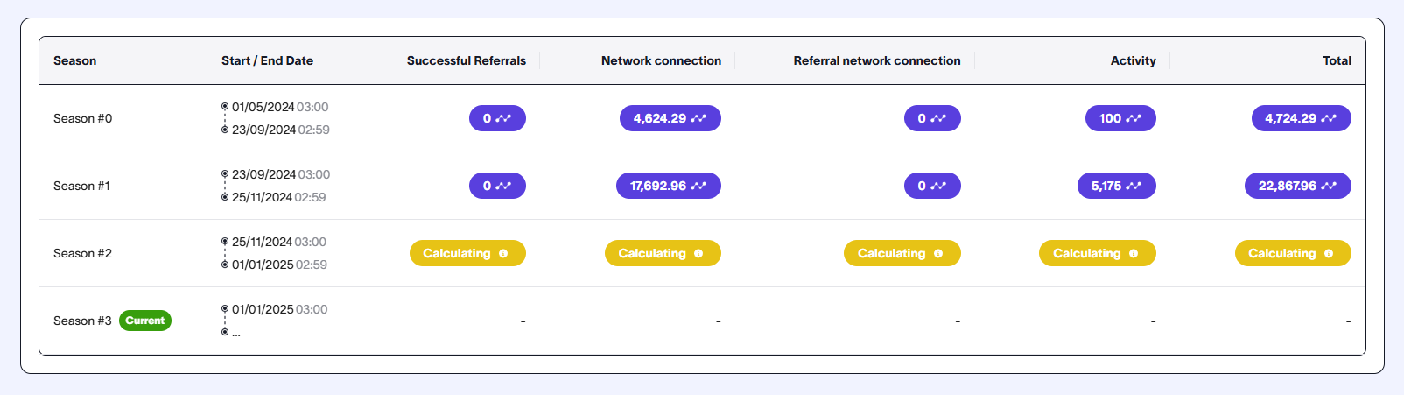Open chart icon in Season #0 Activity 100 badge

pyautogui.click(x=1134, y=118)
